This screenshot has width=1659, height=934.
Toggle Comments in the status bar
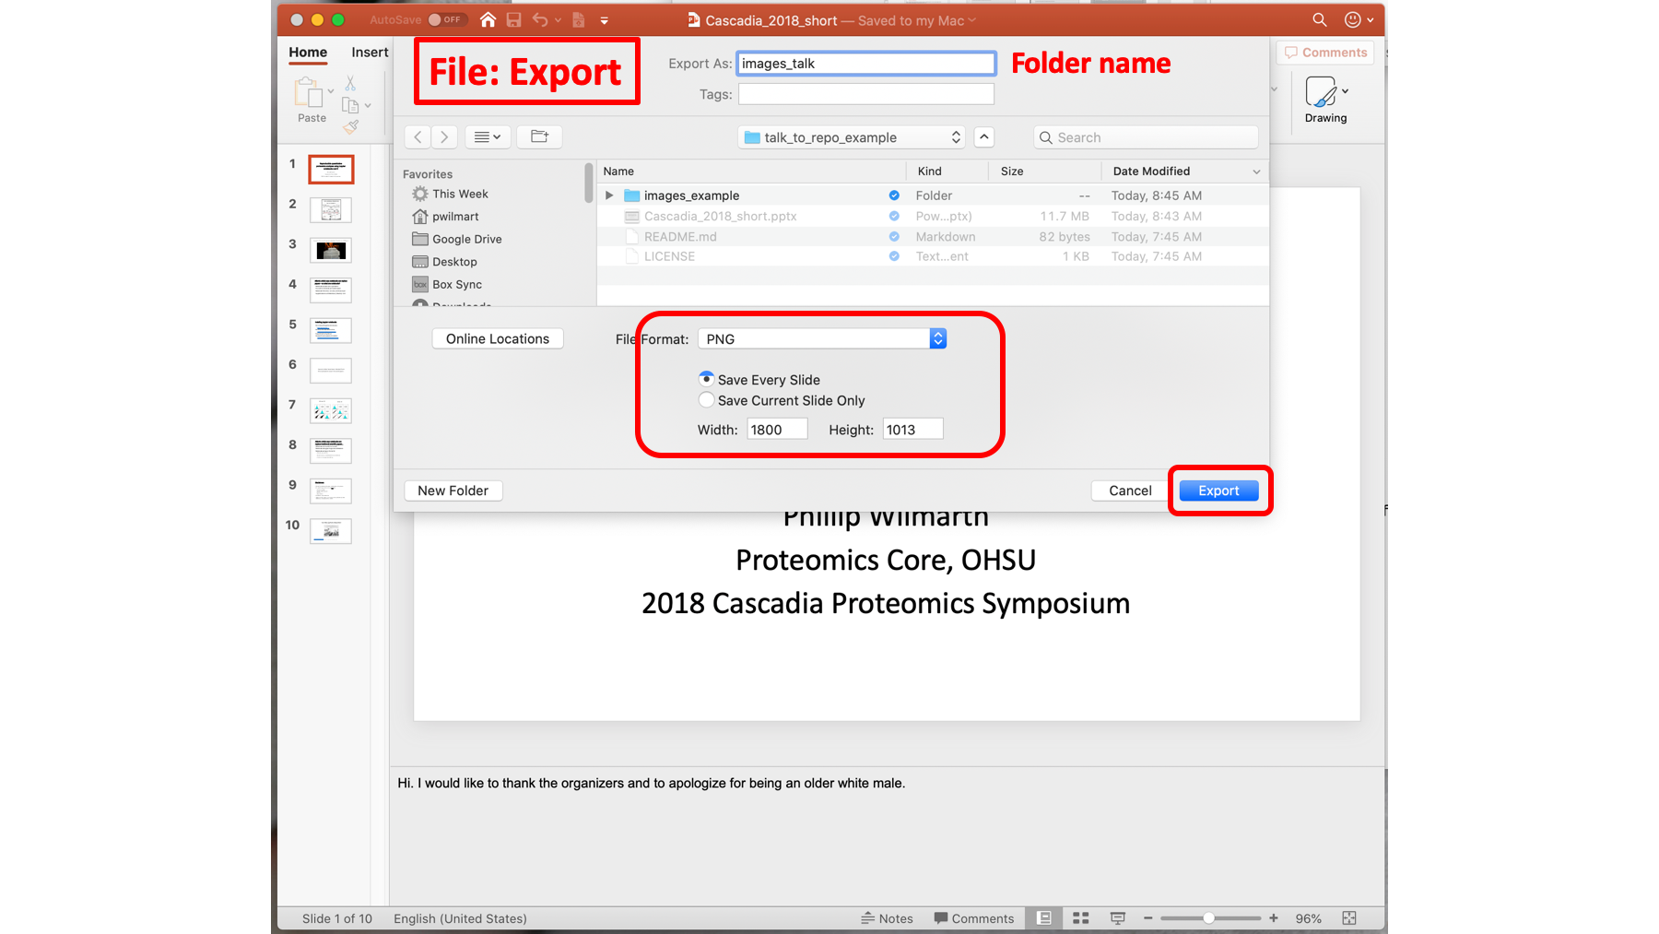(973, 918)
